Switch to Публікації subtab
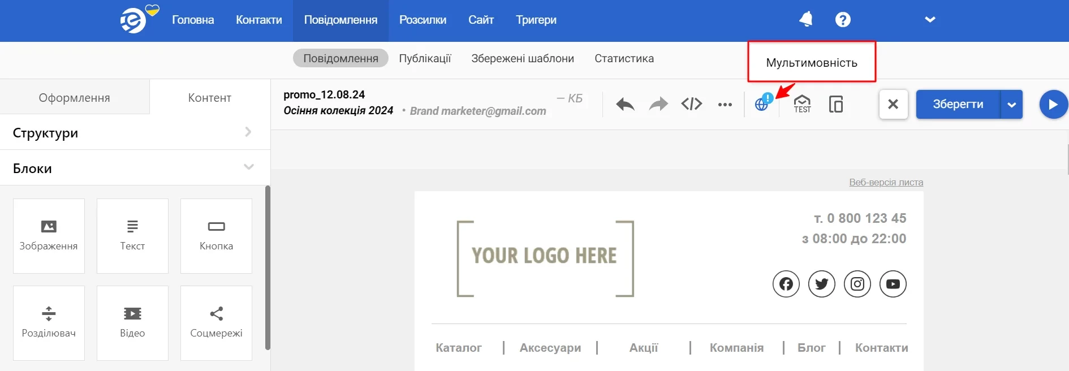Viewport: 1069px width, 371px height. tap(425, 58)
